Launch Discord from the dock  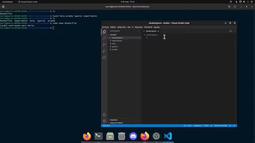coord(133,136)
